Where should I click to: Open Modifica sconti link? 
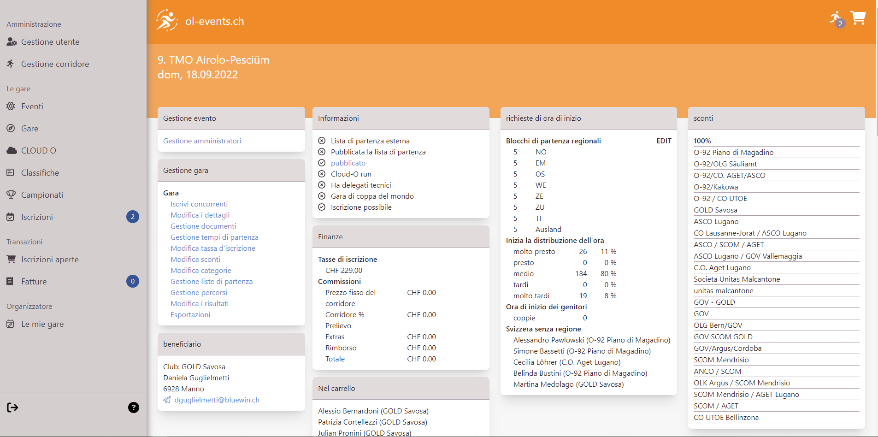point(195,259)
